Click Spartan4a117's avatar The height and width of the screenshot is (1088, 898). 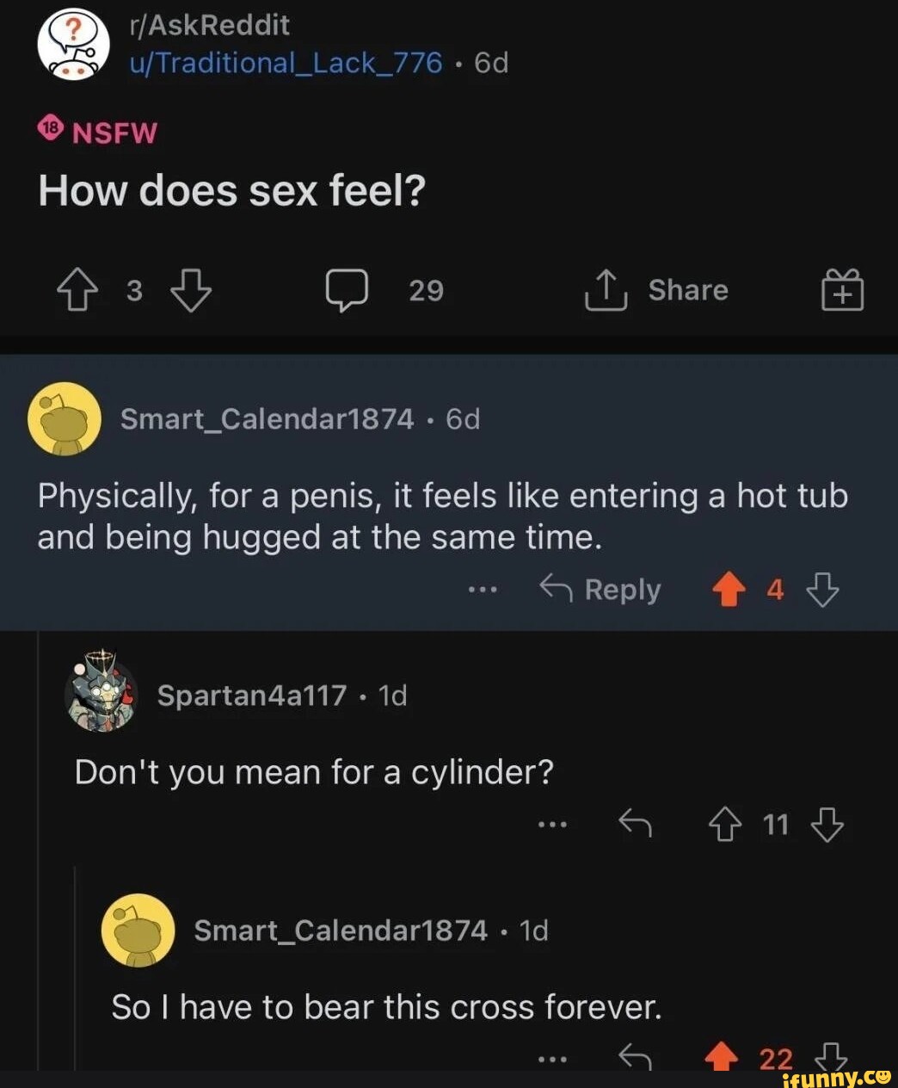pos(101,694)
